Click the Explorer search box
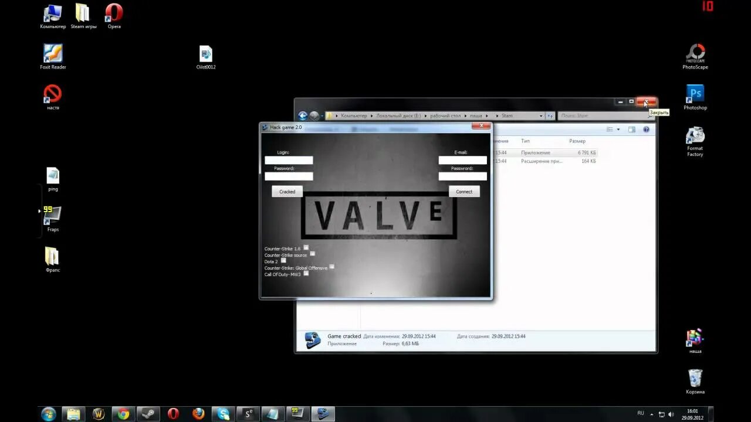 coord(605,116)
